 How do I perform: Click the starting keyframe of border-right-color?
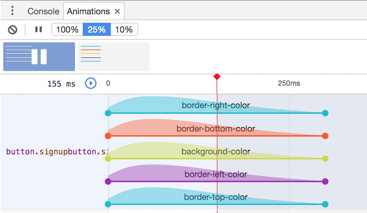click(x=108, y=113)
